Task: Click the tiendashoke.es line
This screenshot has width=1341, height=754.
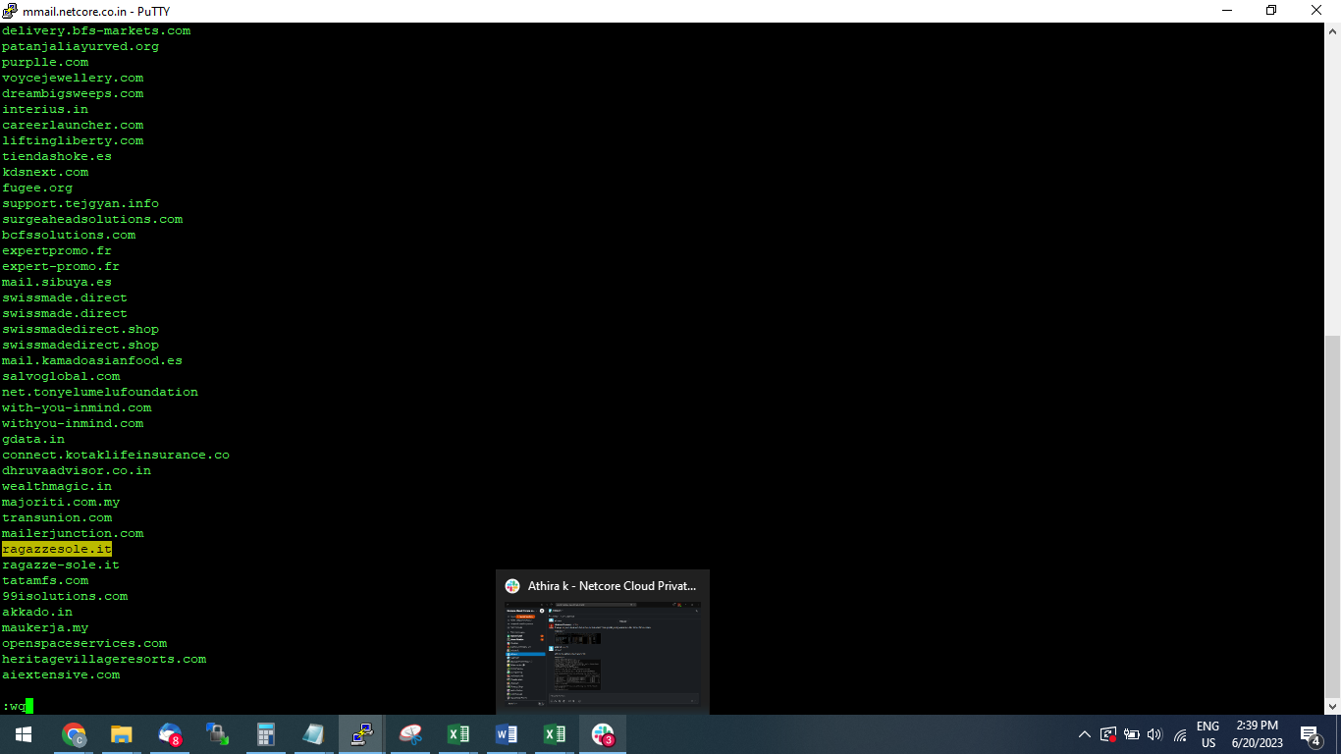Action: 57,156
